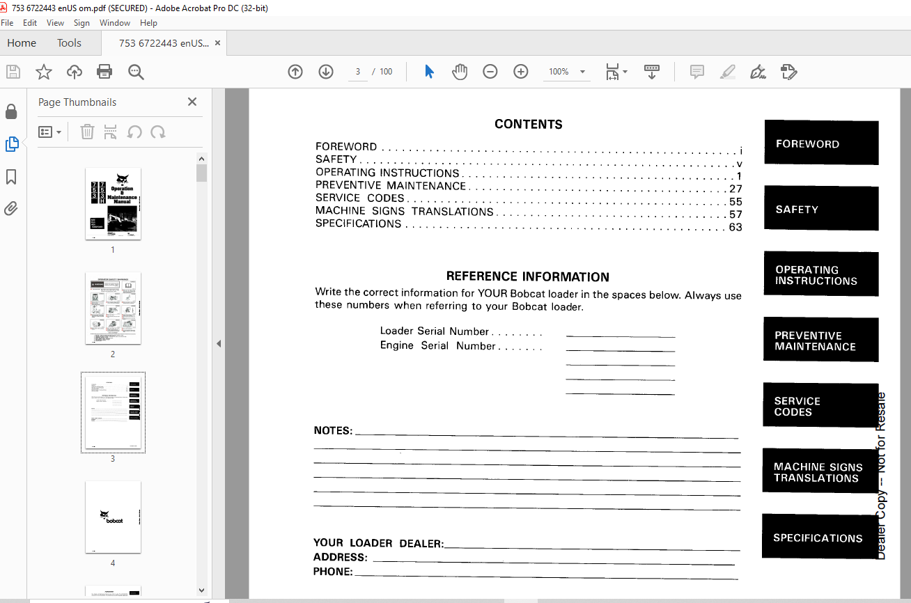The image size is (911, 603).
Task: Switch to the Tools tab
Action: tap(69, 43)
